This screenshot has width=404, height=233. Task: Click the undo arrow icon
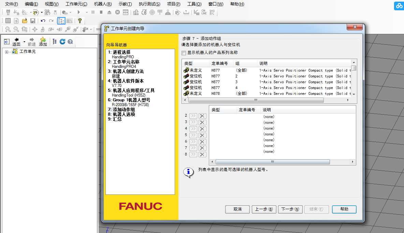43,20
